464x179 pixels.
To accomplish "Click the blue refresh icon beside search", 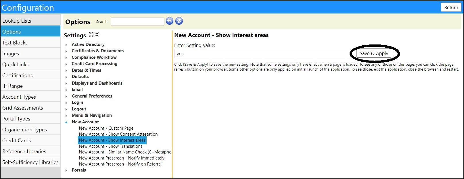I will pos(179,21).
